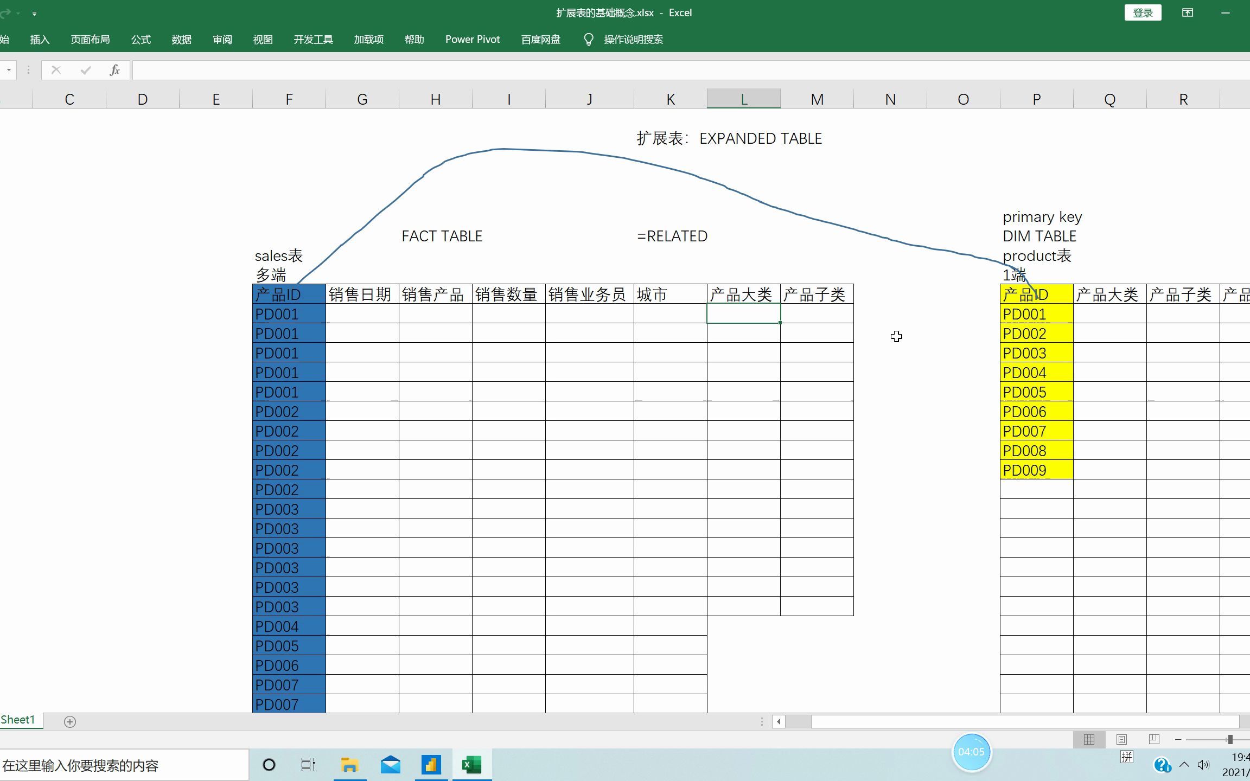This screenshot has width=1250, height=781.
Task: Open Cortana circle icon in taskbar
Action: pyautogui.click(x=269, y=765)
